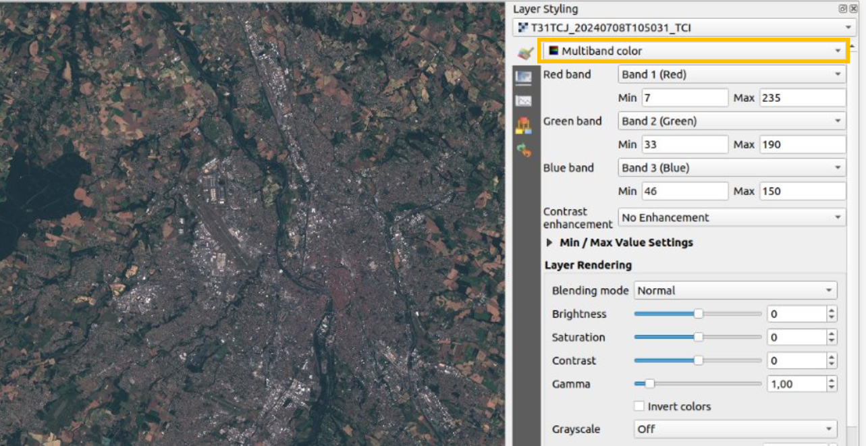The width and height of the screenshot is (866, 446).
Task: Open the Transparency tab icon
Action: tap(523, 101)
